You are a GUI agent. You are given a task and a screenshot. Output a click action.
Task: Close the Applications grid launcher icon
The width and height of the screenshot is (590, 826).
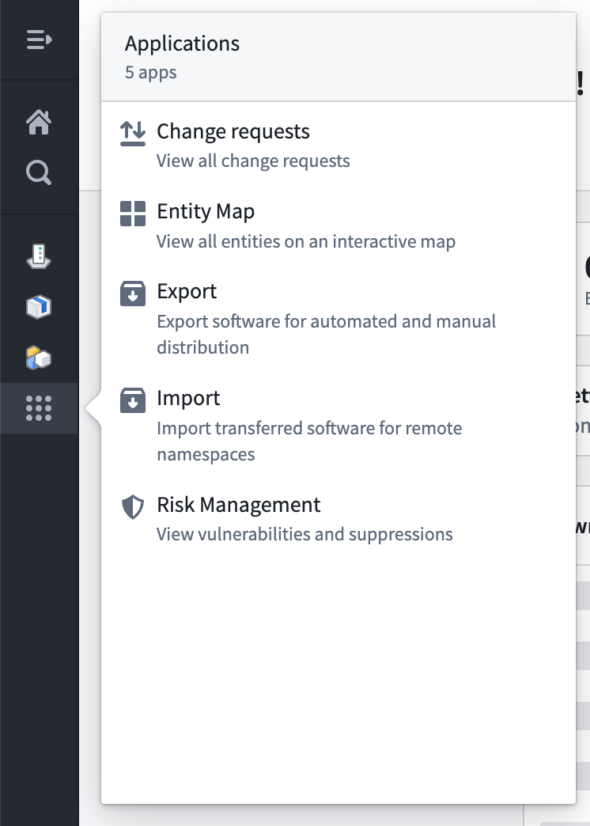click(39, 408)
